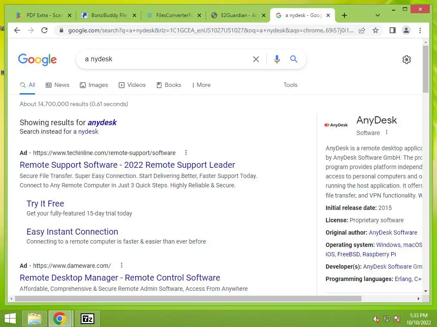The height and width of the screenshot is (327, 437).
Task: Click the Erlang programming language link
Action: (403, 279)
